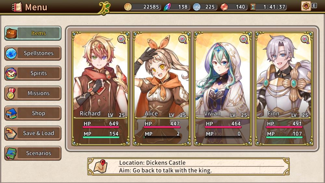The width and height of the screenshot is (325, 183).
Task: Click the Menu book icon
Action: (17, 7)
